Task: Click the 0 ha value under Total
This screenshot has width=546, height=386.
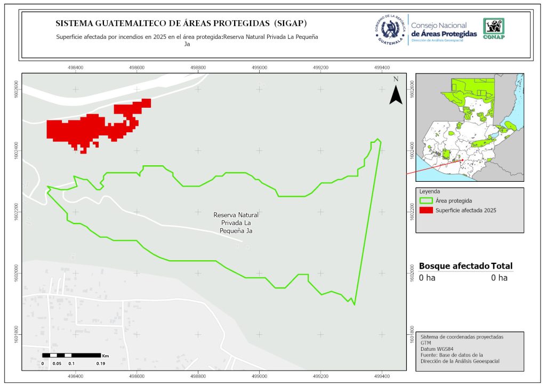Action: pos(499,278)
